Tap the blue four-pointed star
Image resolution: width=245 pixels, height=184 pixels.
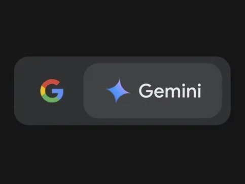(118, 90)
